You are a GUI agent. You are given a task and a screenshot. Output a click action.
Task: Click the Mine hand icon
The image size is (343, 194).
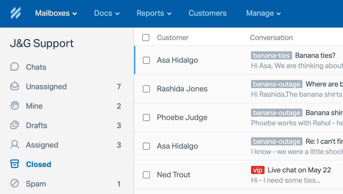pyautogui.click(x=15, y=106)
